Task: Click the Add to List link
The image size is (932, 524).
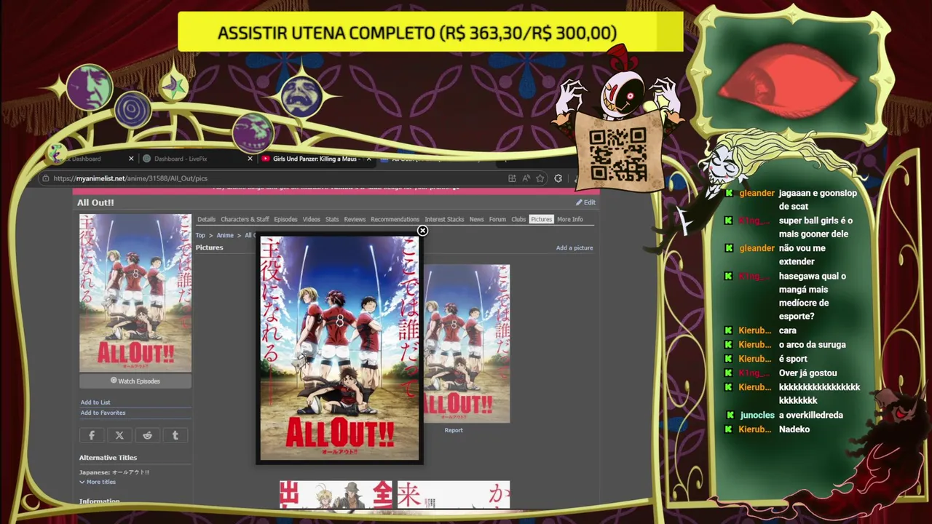Action: [95, 402]
